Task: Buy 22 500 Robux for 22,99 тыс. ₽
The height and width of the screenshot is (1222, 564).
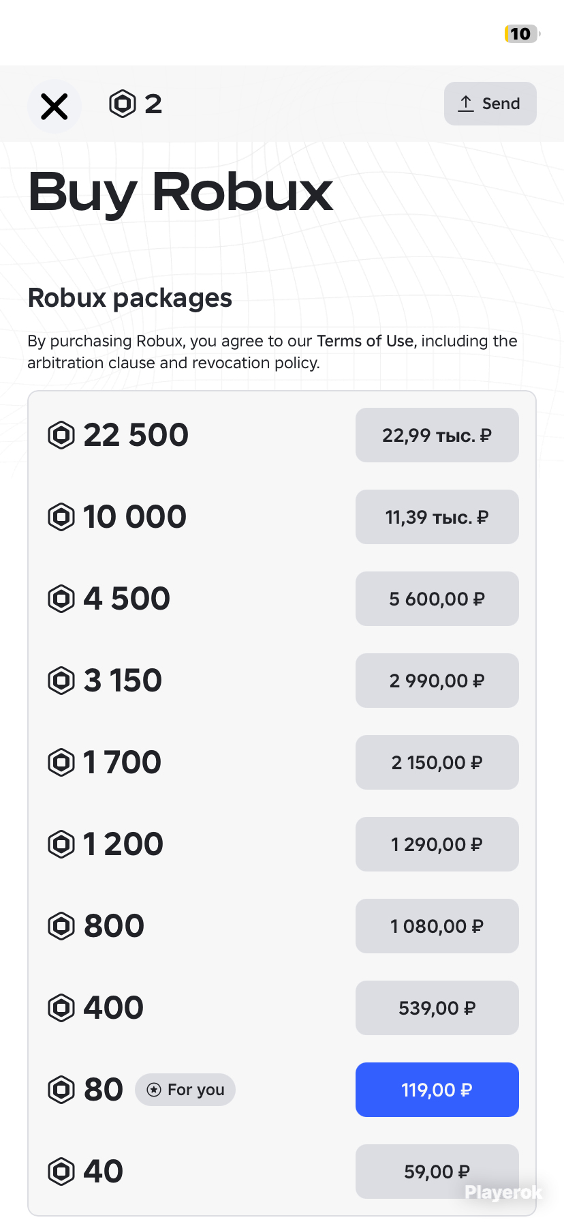Action: (x=437, y=435)
